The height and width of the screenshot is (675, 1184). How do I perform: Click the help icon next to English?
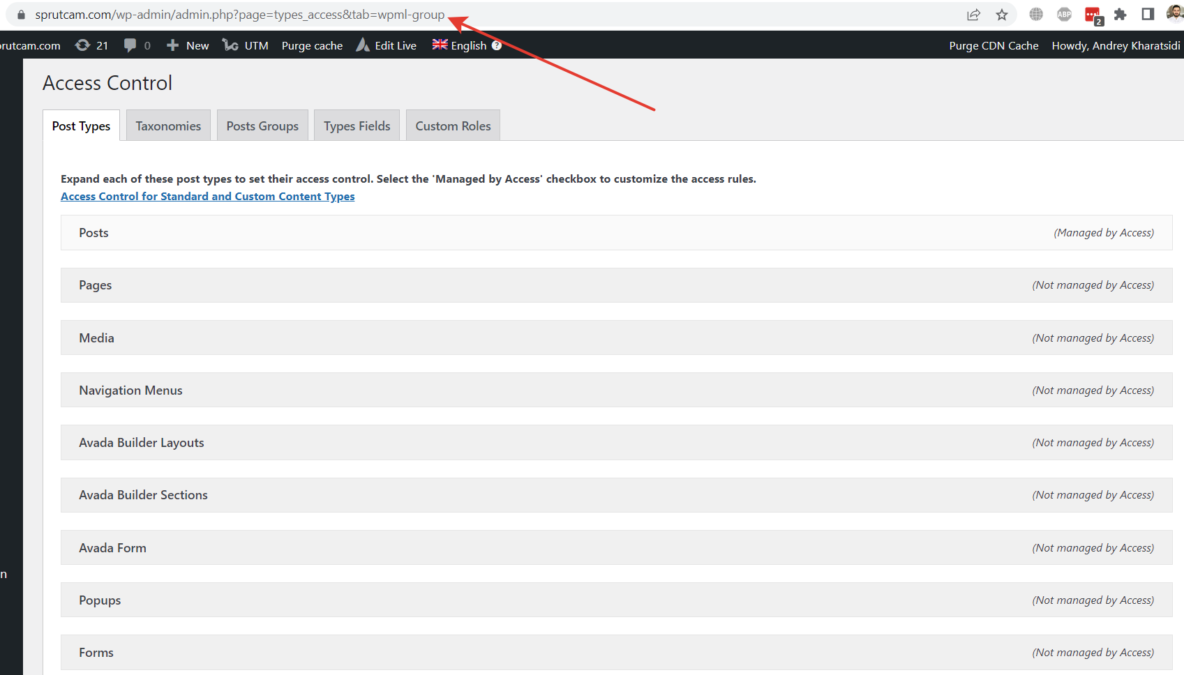(497, 45)
